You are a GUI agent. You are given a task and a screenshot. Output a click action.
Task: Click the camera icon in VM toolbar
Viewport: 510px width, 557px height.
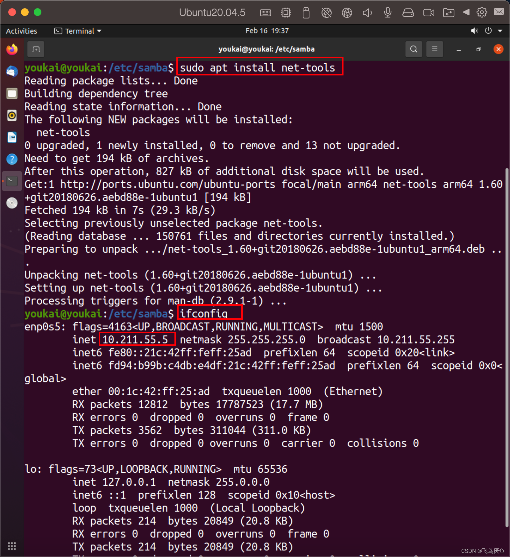(429, 13)
